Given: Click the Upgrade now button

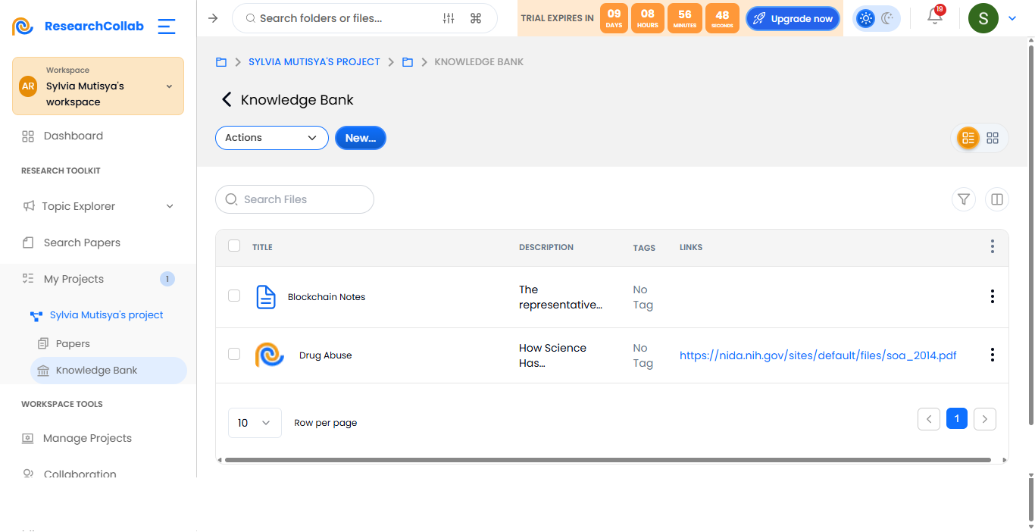Looking at the screenshot, I should (793, 19).
